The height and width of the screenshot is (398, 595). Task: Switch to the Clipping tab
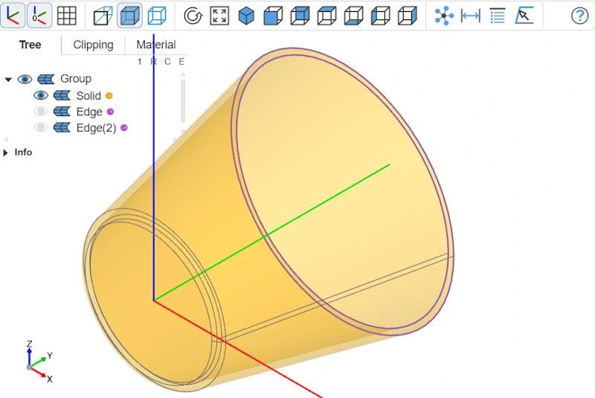93,45
